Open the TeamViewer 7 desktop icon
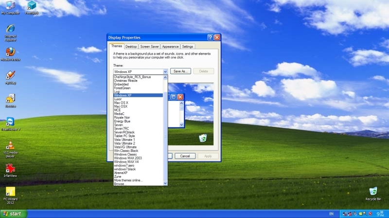 [x=10, y=124]
